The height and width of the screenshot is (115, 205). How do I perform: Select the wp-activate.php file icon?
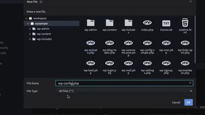(91, 43)
